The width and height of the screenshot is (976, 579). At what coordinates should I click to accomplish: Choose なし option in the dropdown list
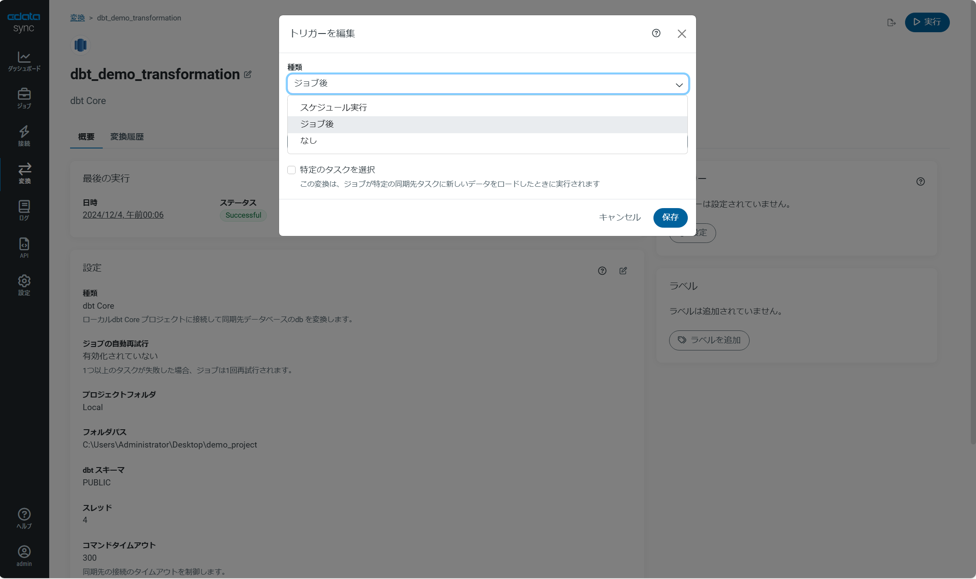(308, 141)
